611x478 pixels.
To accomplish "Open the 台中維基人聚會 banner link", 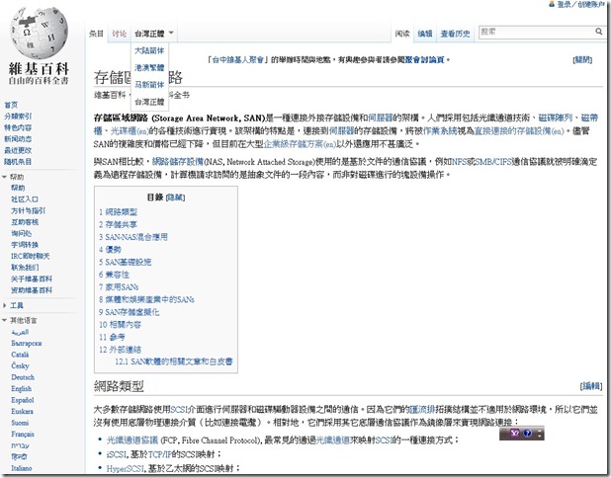I will pyautogui.click(x=237, y=59).
